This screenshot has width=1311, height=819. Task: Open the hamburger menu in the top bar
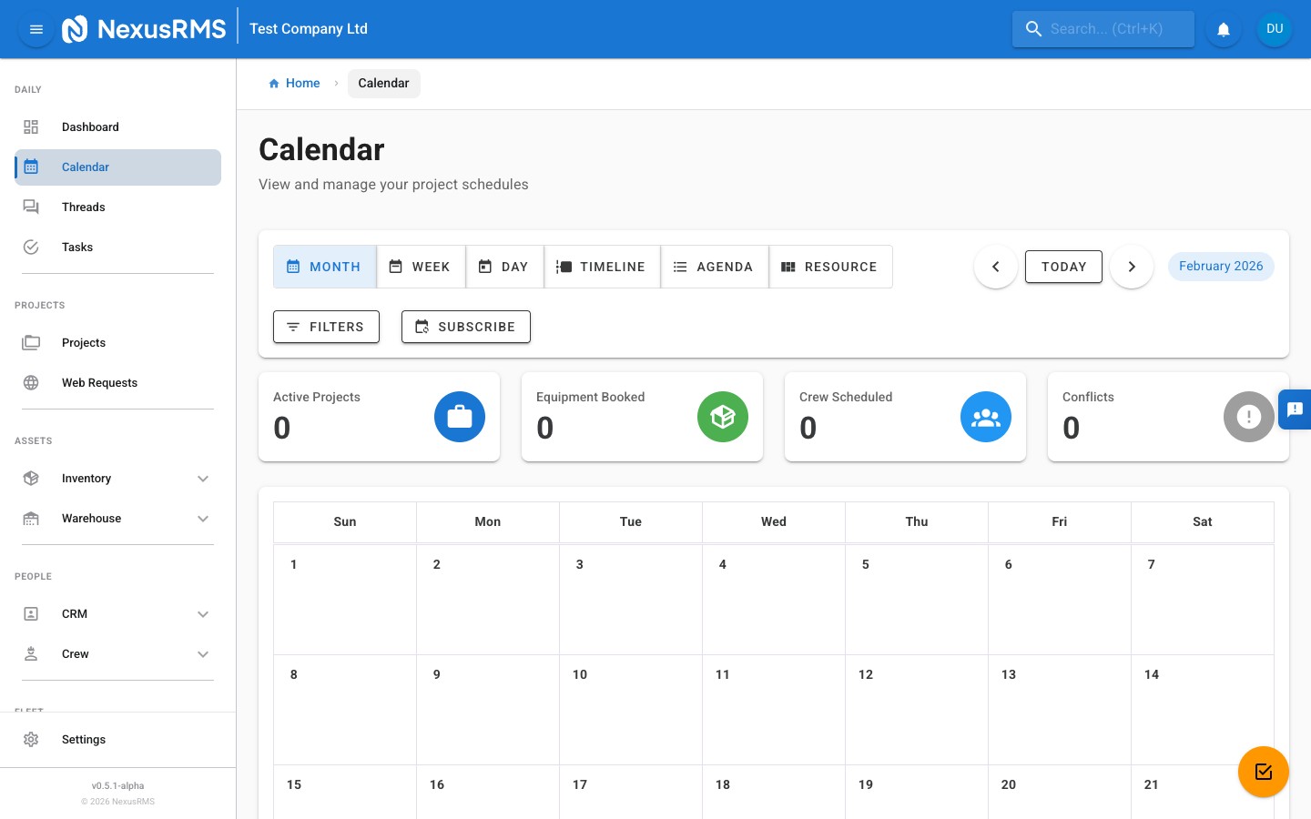(36, 29)
